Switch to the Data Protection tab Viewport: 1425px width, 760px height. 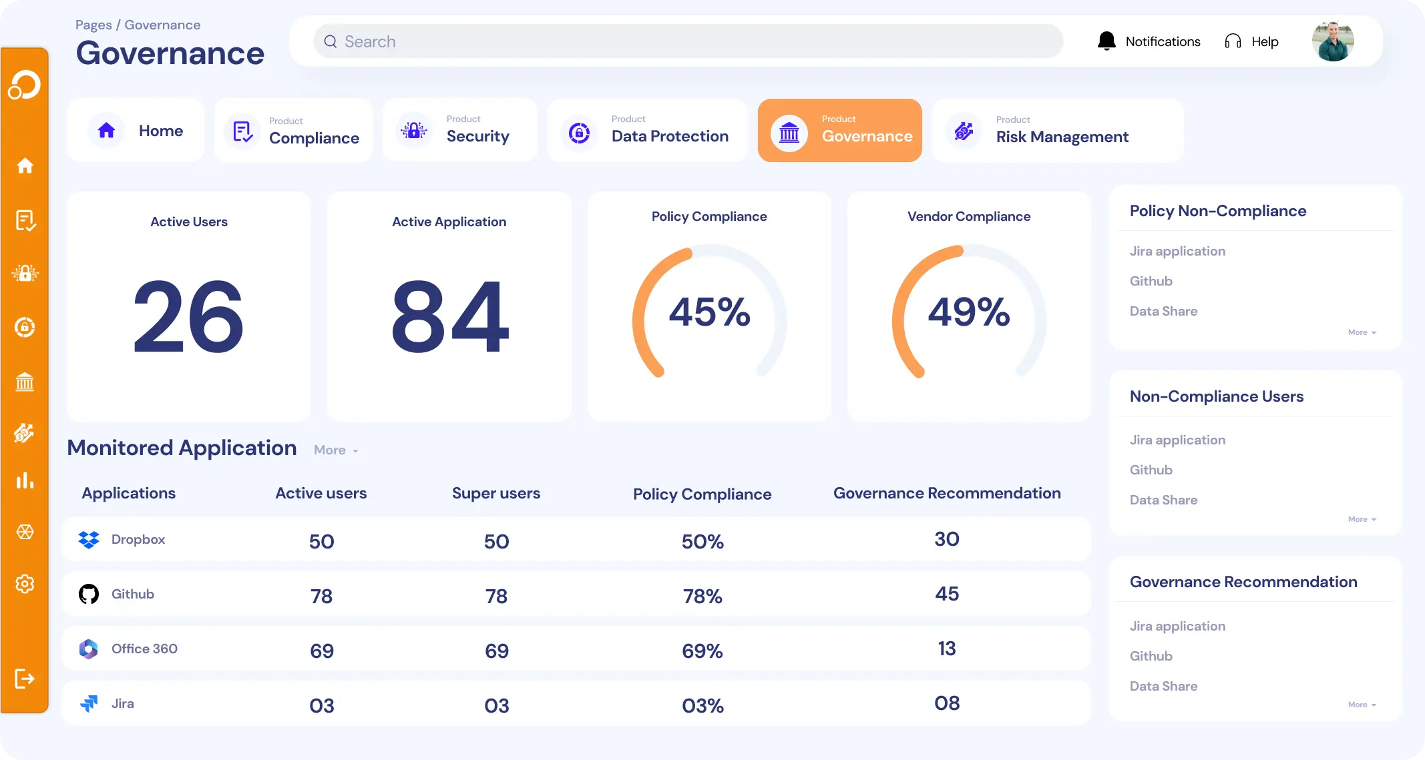[647, 130]
